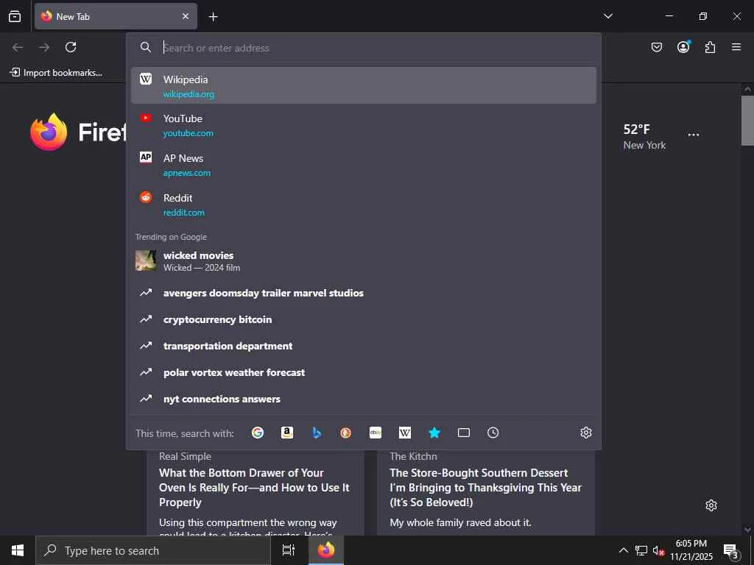Choose cryptocurrency bitcoin trending suggestion

click(364, 319)
